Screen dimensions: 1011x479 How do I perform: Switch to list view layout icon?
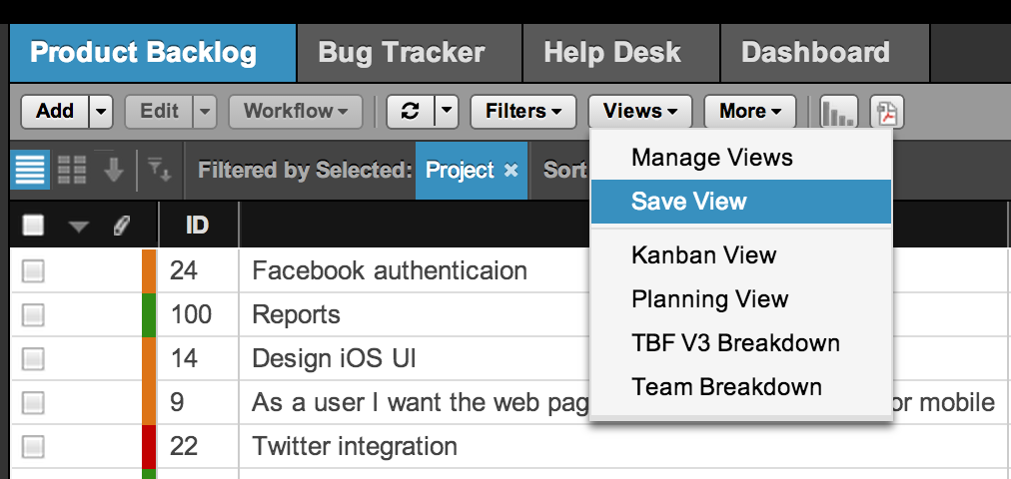tap(30, 170)
